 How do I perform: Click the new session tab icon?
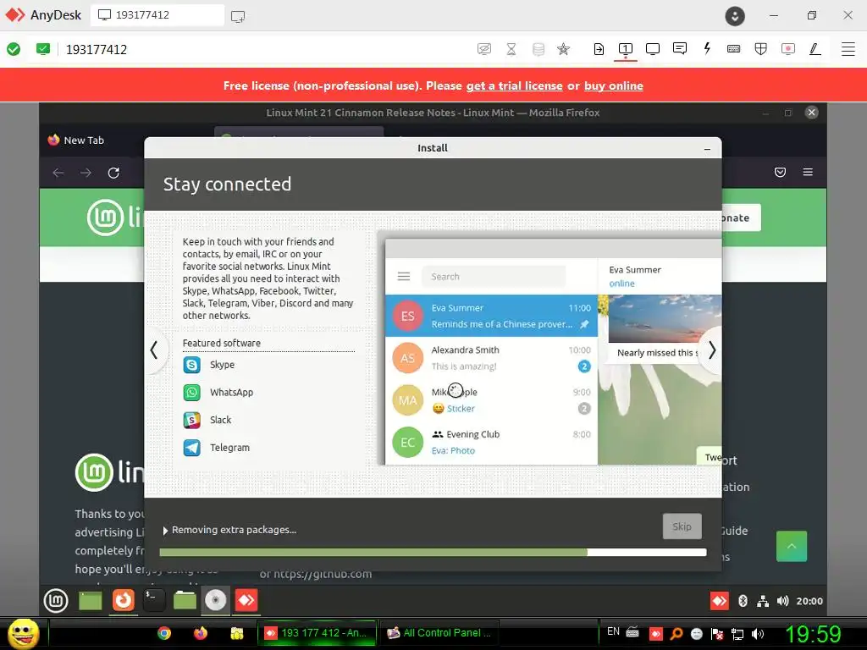click(x=238, y=16)
